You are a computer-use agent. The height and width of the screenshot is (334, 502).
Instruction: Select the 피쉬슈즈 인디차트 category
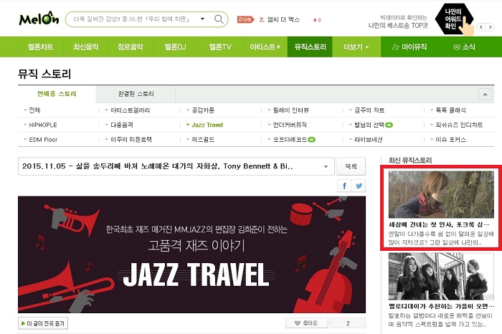click(x=459, y=125)
